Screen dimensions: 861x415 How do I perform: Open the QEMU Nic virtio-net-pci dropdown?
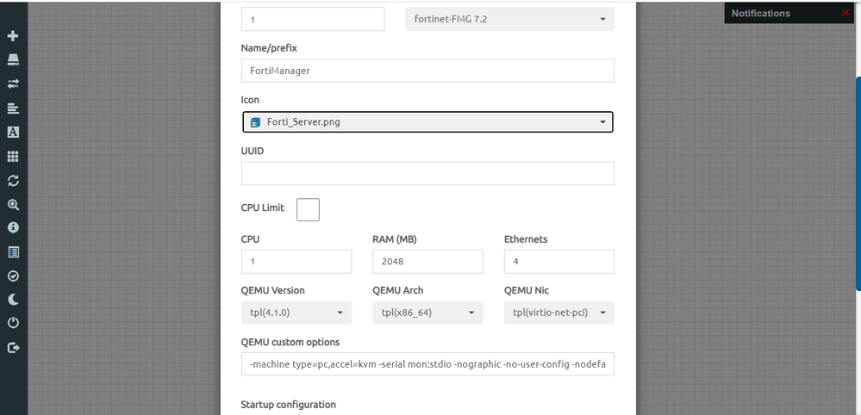(558, 313)
